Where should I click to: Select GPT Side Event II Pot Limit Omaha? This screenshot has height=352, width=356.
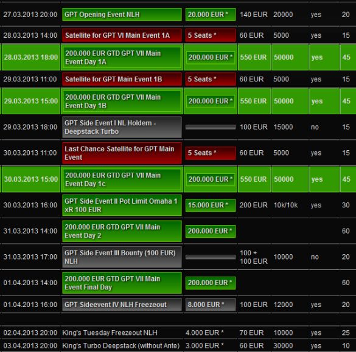click(x=122, y=205)
